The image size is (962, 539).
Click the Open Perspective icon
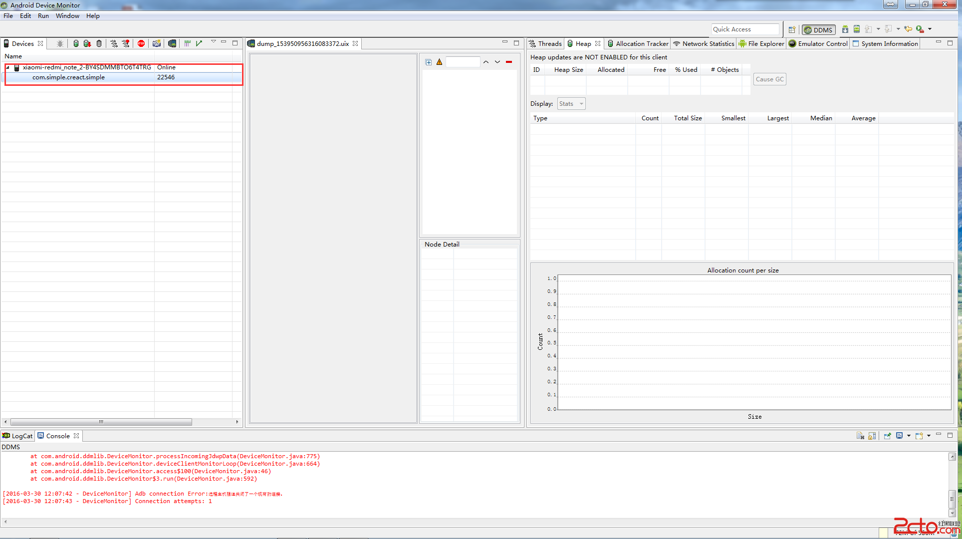792,29
